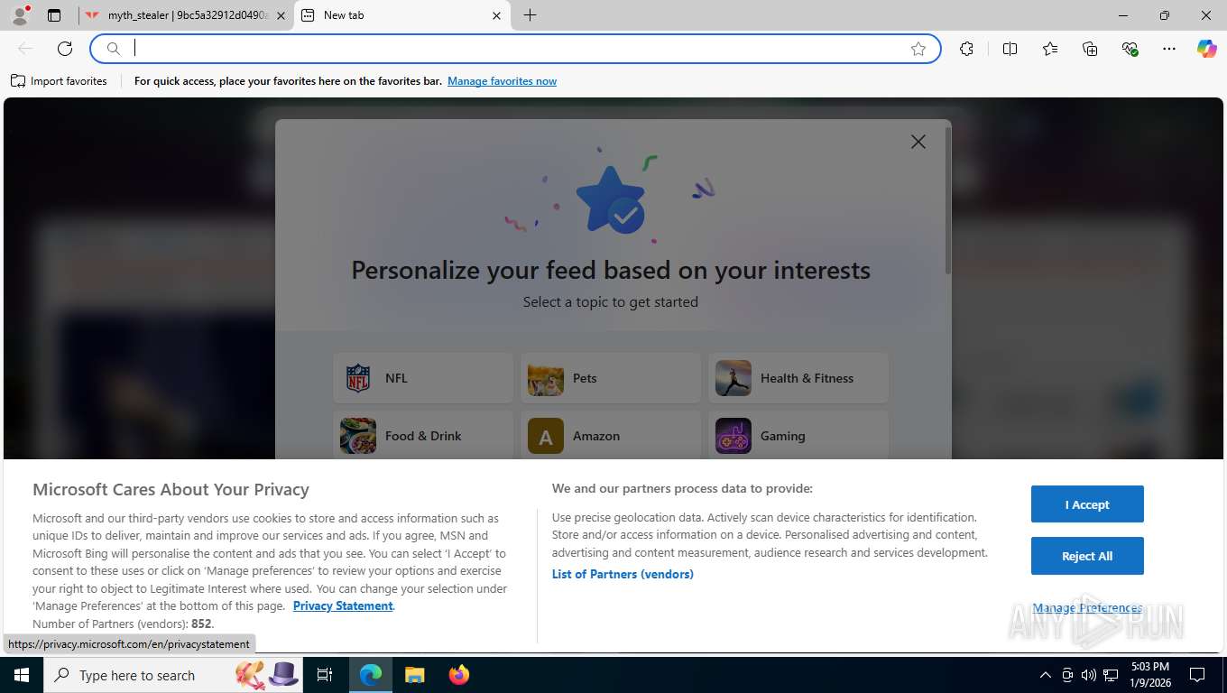The height and width of the screenshot is (693, 1227).
Task: Open Task View on taskbar
Action: pos(325,675)
